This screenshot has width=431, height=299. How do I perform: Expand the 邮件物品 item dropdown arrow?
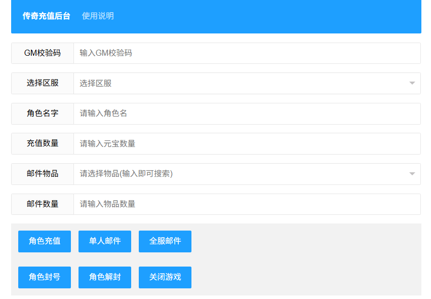pos(413,174)
